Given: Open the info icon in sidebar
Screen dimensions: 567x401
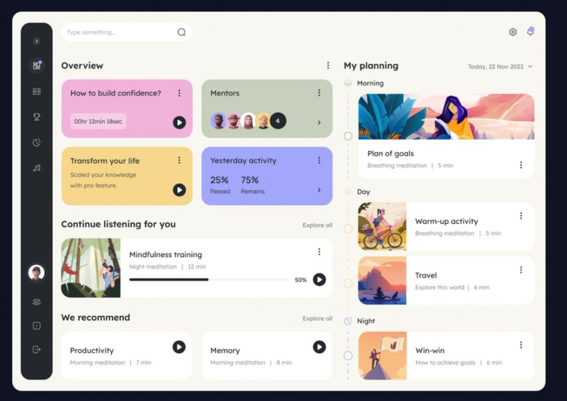Looking at the screenshot, I should [x=37, y=326].
